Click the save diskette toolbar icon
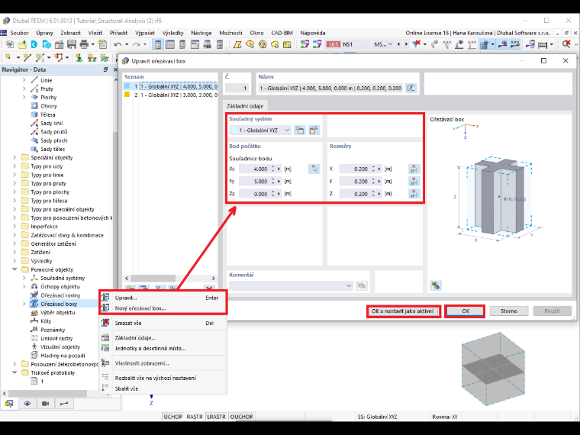The width and height of the screenshot is (580, 435). (72, 44)
